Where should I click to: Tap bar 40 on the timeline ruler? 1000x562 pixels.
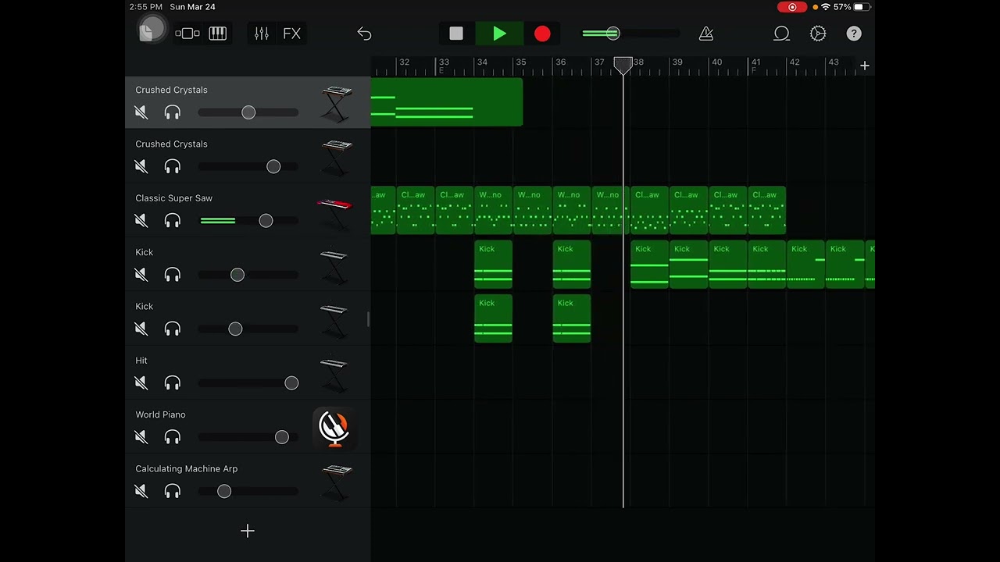(716, 63)
